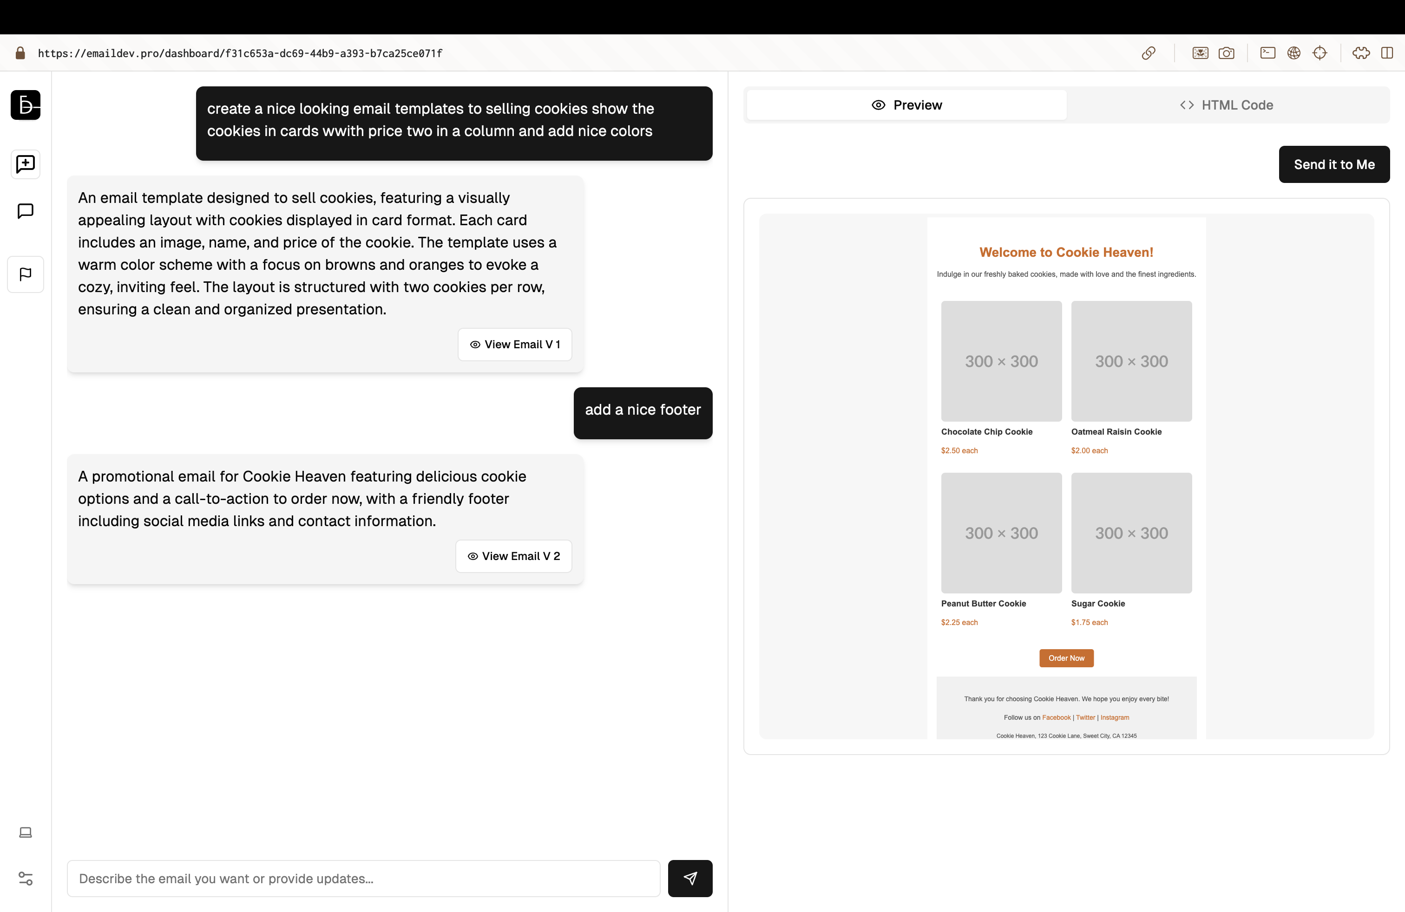Click the first cookie template prompt message

454,124
